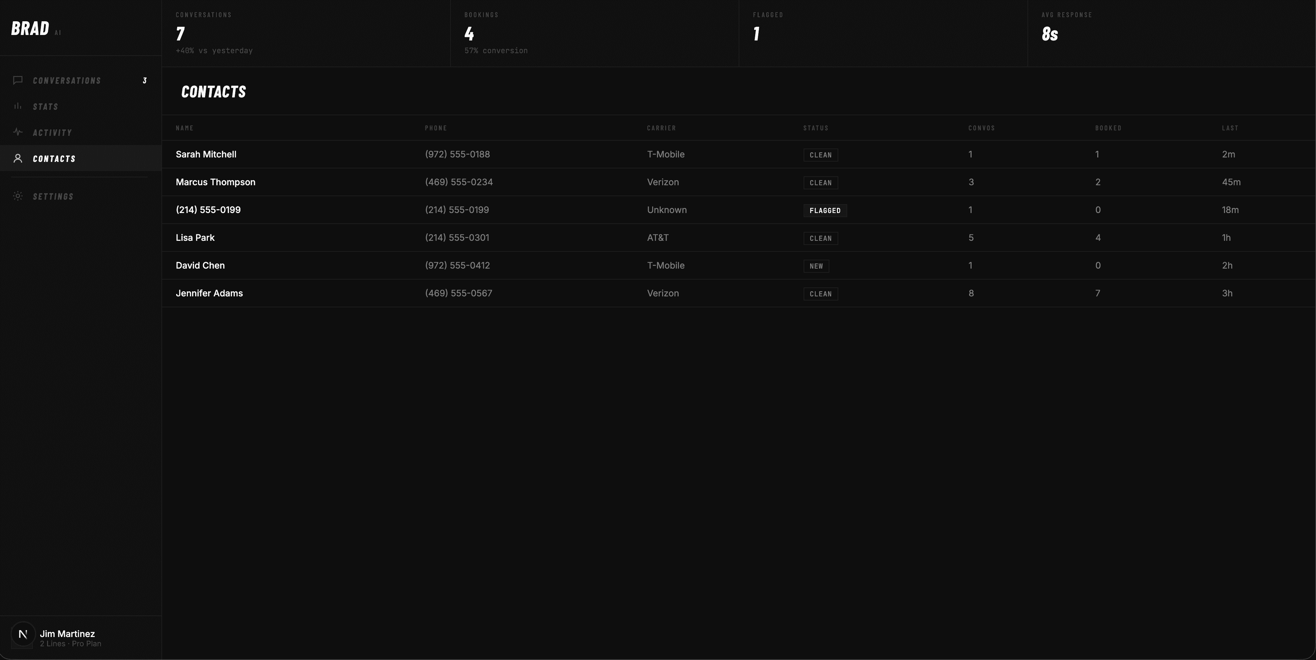Screen dimensions: 1316x660
Task: Click the Activity pulse icon
Action: [18, 132]
